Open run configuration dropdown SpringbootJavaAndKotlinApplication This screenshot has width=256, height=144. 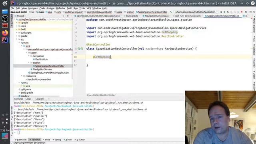pyautogui.click(x=196, y=12)
